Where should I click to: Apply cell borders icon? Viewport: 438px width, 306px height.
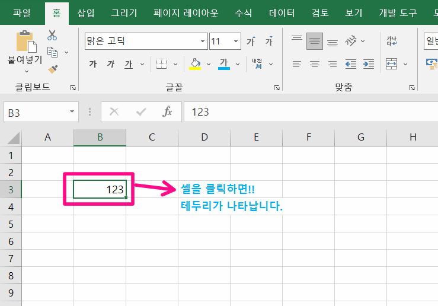click(x=161, y=64)
